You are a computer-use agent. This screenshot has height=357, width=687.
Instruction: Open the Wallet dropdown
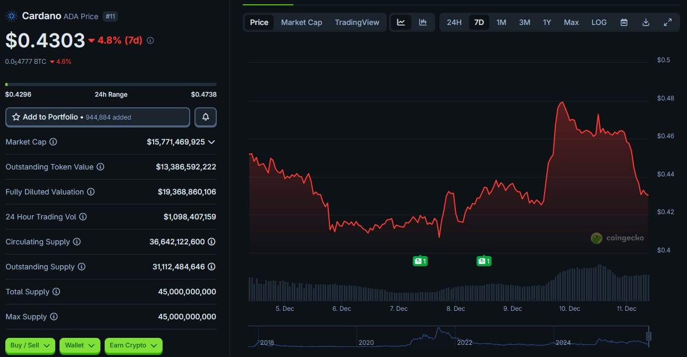click(80, 345)
